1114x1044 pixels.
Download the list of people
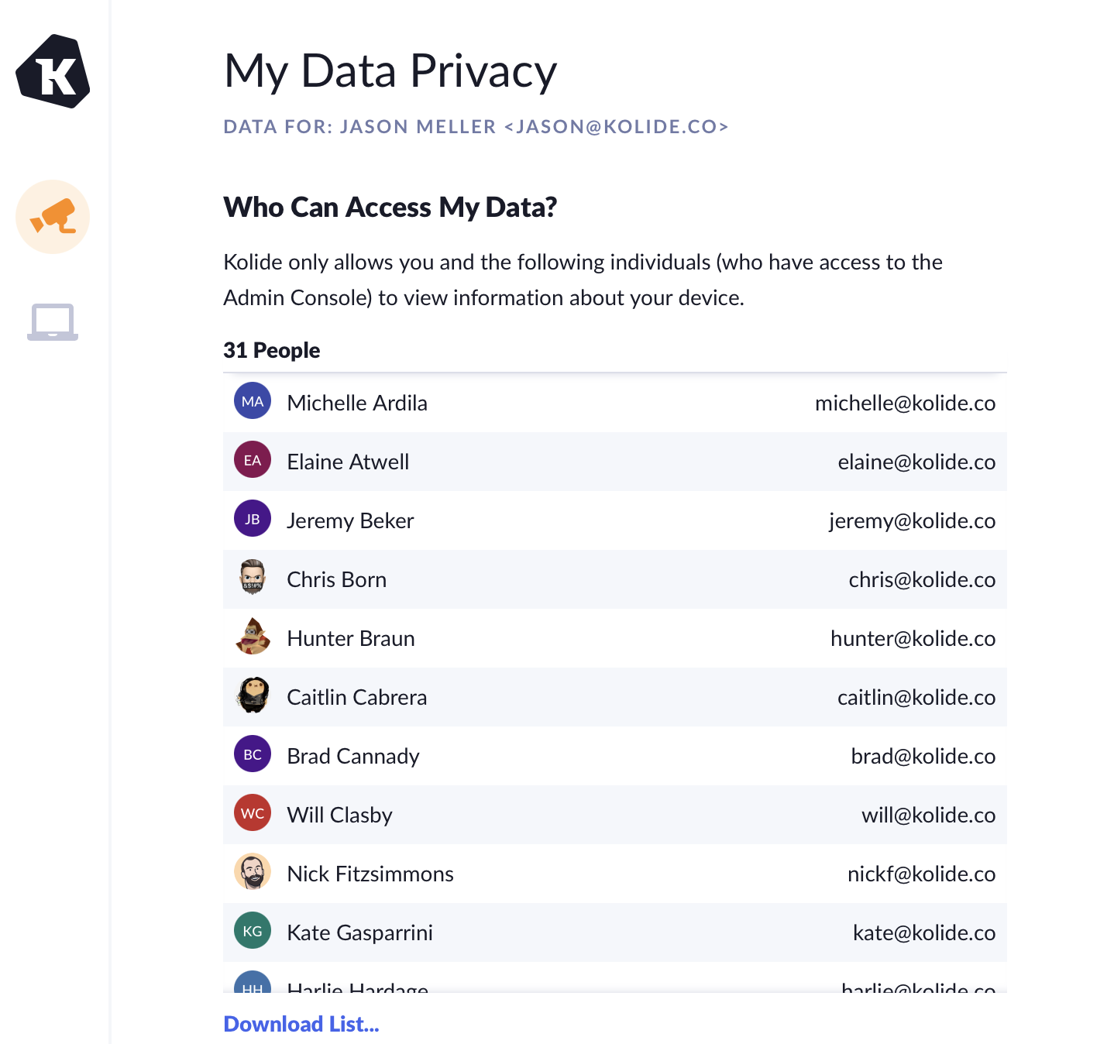[x=301, y=1024]
